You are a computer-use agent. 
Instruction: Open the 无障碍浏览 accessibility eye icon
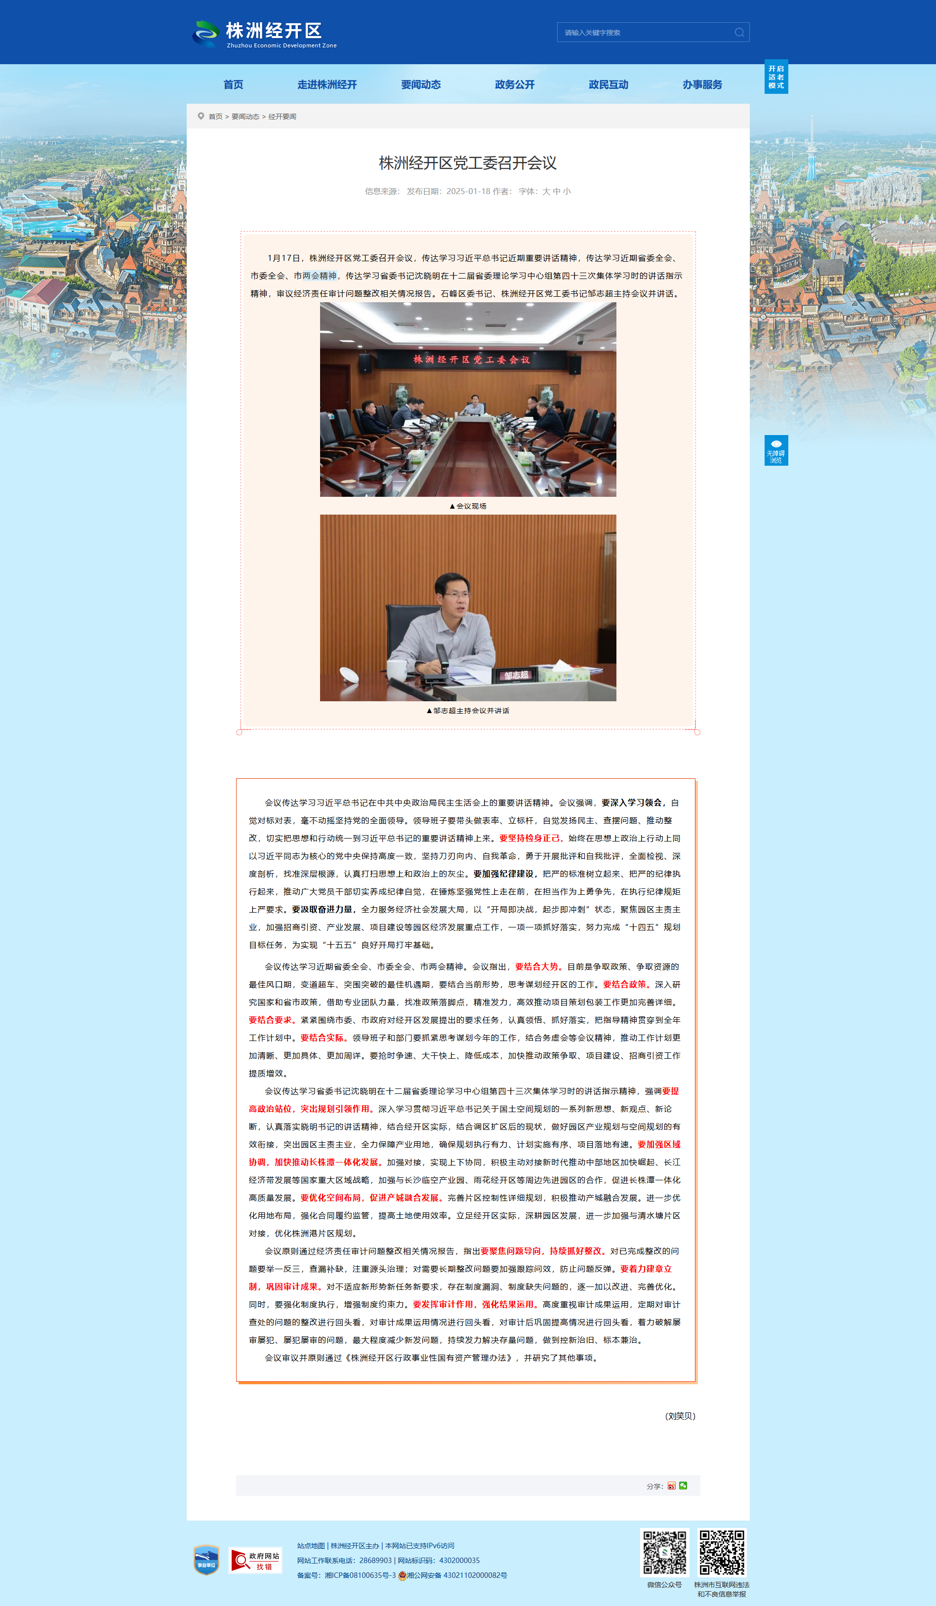point(776,450)
